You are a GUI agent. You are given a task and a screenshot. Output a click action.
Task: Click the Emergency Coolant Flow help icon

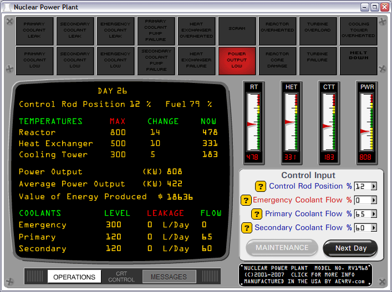(246, 200)
